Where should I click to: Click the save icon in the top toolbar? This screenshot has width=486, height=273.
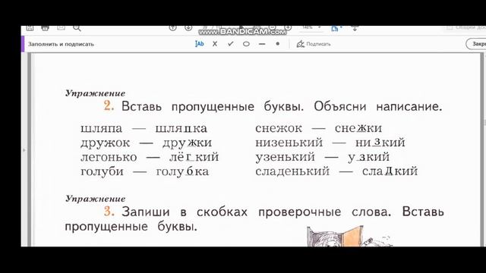click(x=30, y=28)
